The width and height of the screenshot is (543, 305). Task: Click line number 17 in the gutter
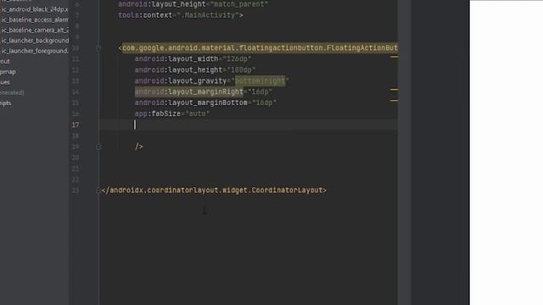[x=76, y=125]
